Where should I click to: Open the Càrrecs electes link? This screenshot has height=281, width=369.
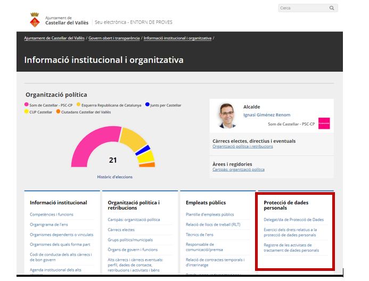[121, 230]
